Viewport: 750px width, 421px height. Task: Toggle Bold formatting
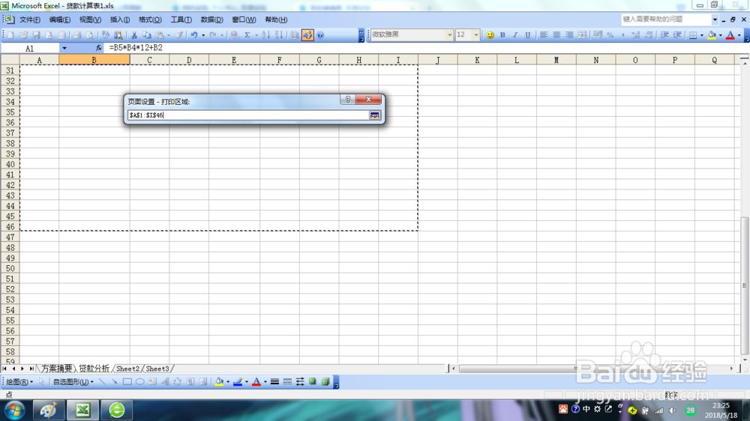click(x=502, y=35)
